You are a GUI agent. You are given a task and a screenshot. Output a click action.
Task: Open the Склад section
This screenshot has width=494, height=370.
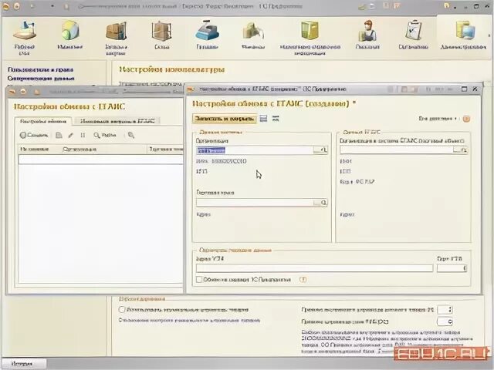click(161, 35)
